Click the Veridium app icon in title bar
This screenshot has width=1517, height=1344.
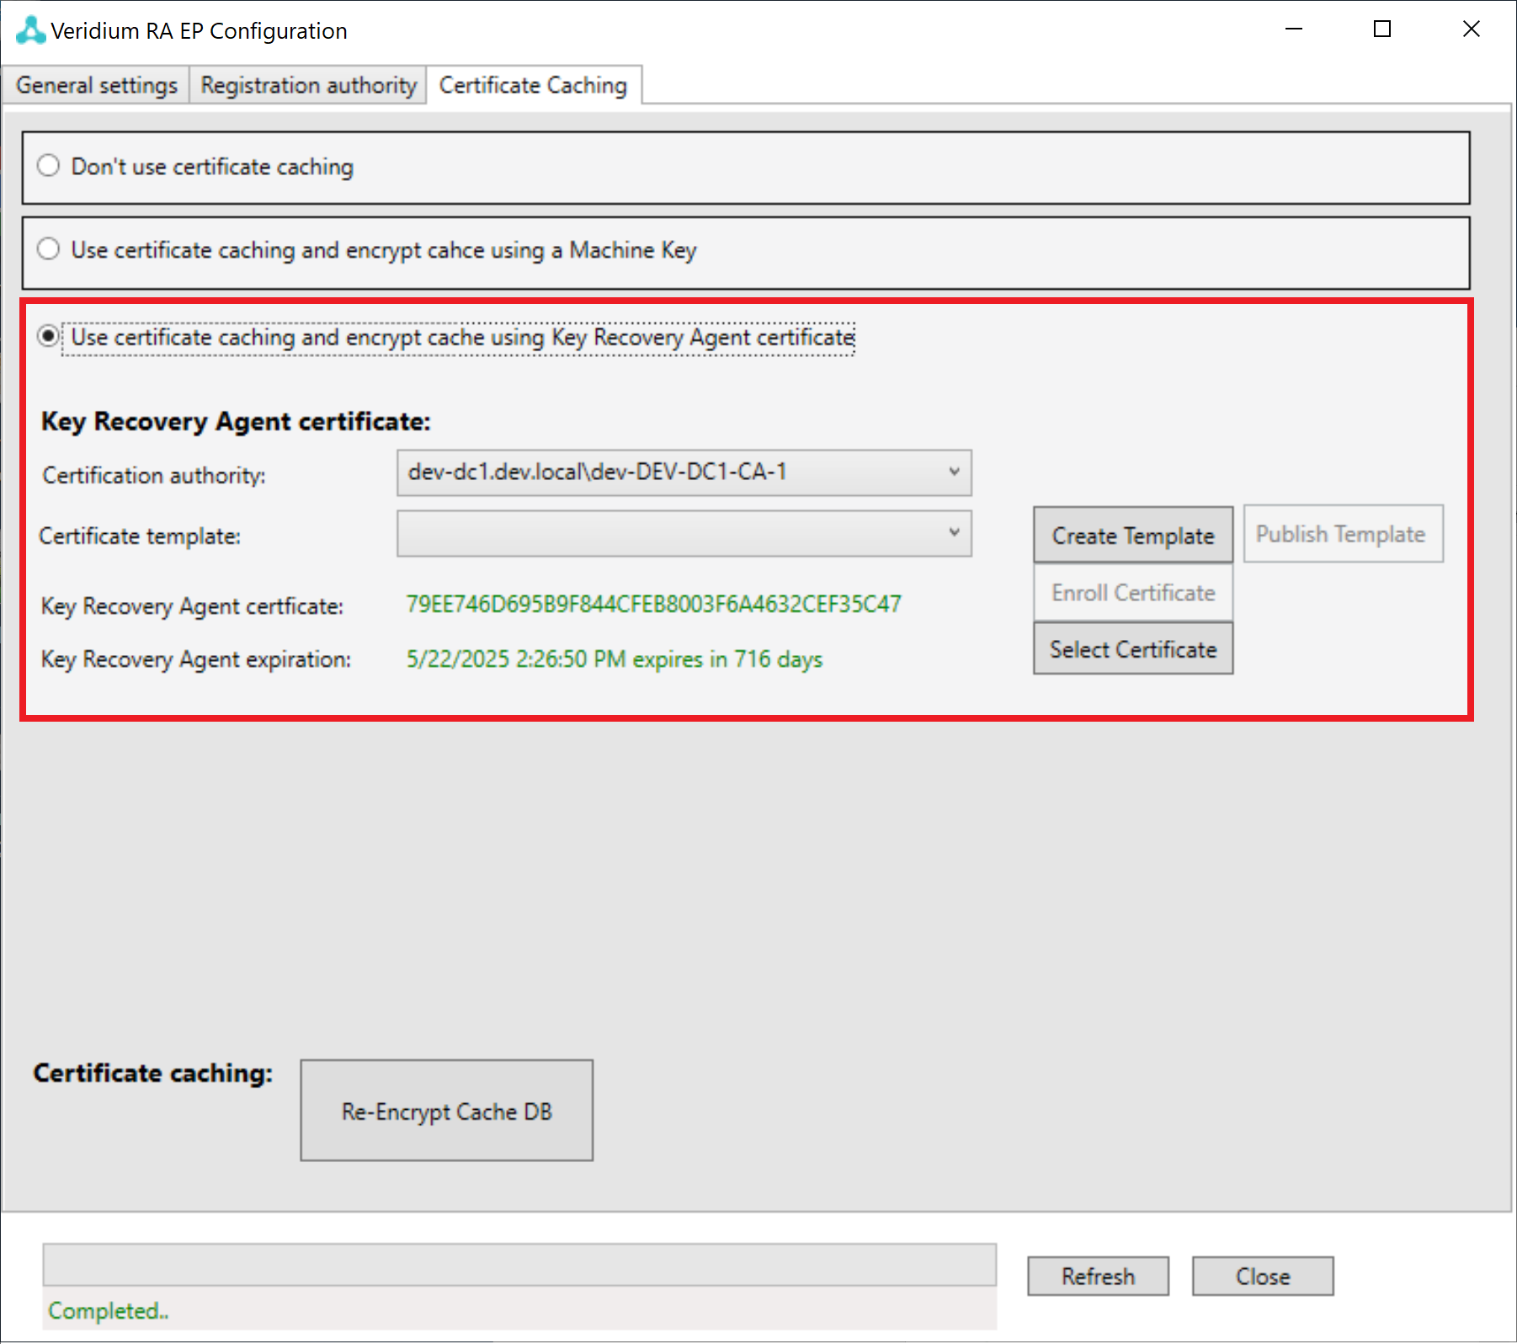[x=30, y=30]
